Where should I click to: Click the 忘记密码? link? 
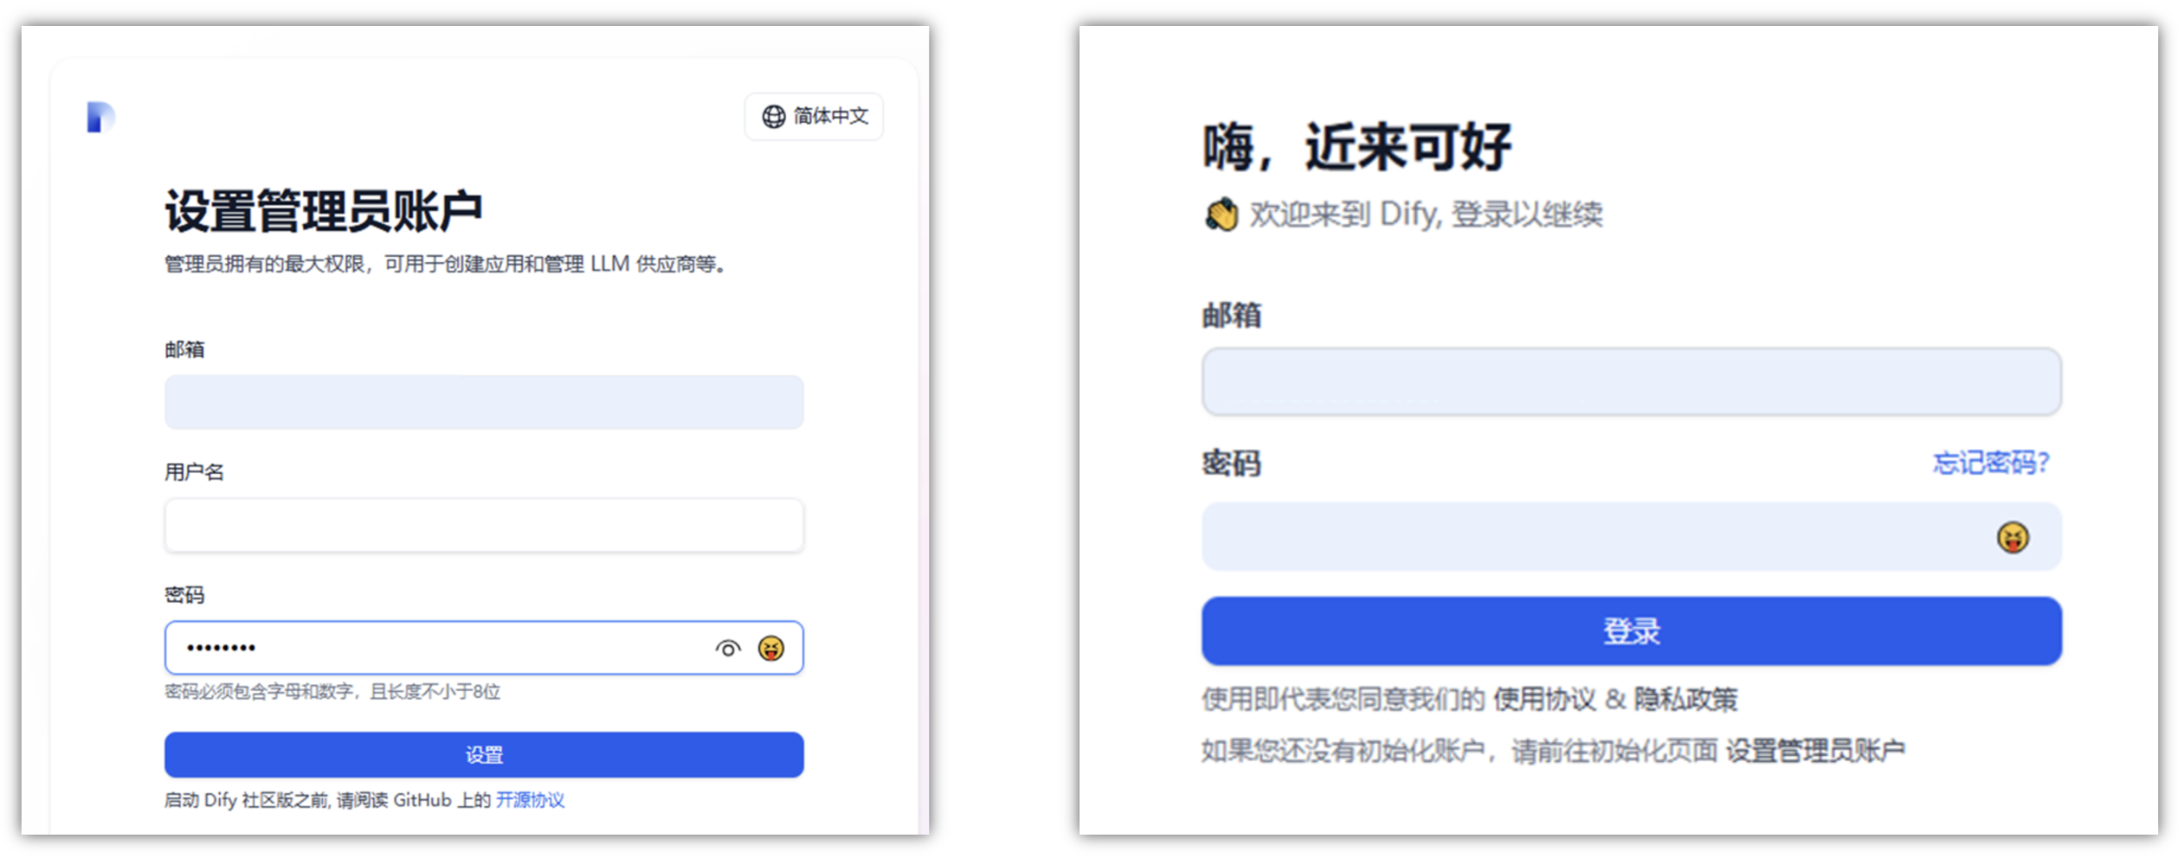point(1990,463)
